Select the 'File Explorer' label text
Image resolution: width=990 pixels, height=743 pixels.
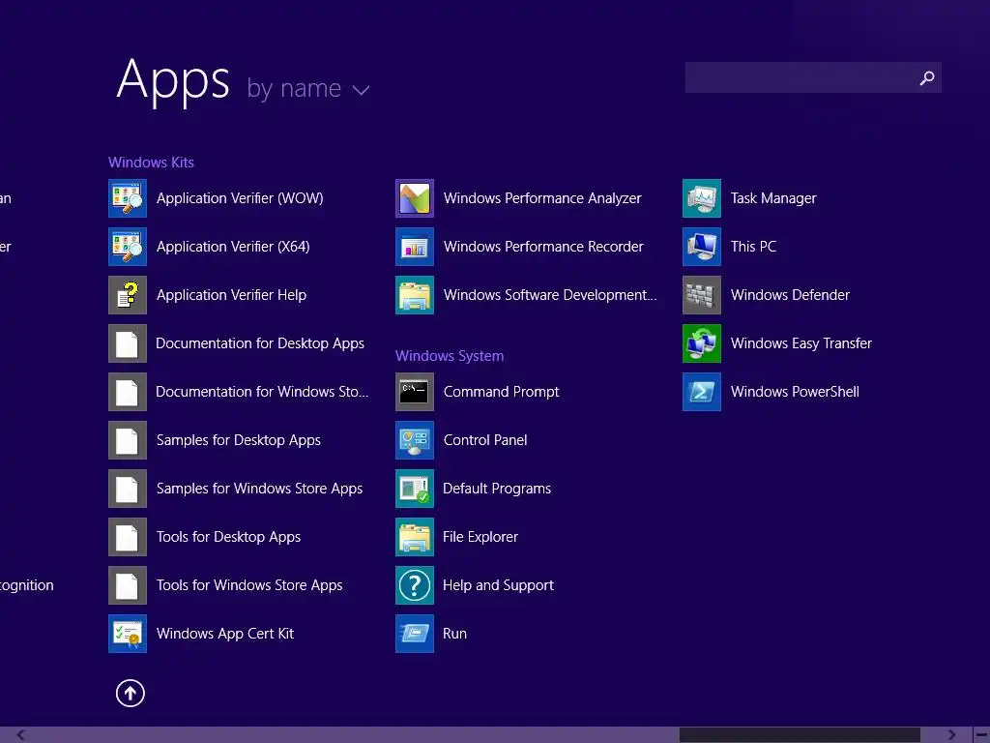(480, 537)
